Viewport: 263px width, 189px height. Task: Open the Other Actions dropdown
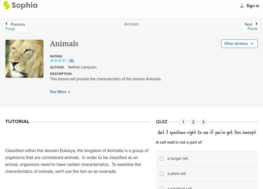[x=239, y=44]
